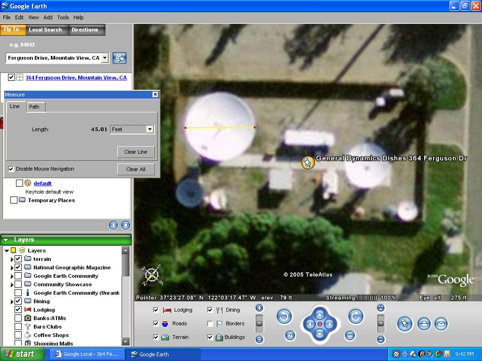The width and height of the screenshot is (482, 361).
Task: Check the Banks/ATMs layer
Action: coord(18,318)
